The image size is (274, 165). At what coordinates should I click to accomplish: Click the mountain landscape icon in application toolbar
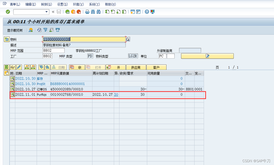[31, 30]
